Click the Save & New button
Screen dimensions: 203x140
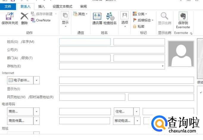[42, 14]
